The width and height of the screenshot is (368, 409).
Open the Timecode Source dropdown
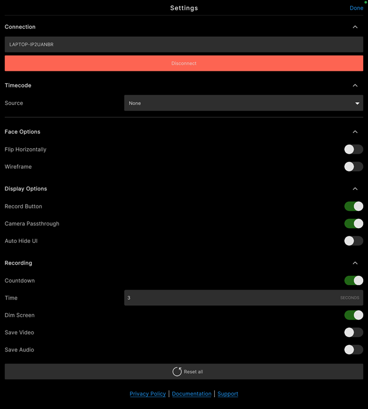click(244, 103)
